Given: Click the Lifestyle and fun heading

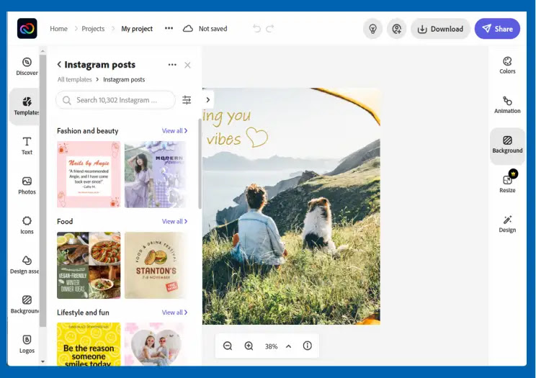Looking at the screenshot, I should point(83,312).
